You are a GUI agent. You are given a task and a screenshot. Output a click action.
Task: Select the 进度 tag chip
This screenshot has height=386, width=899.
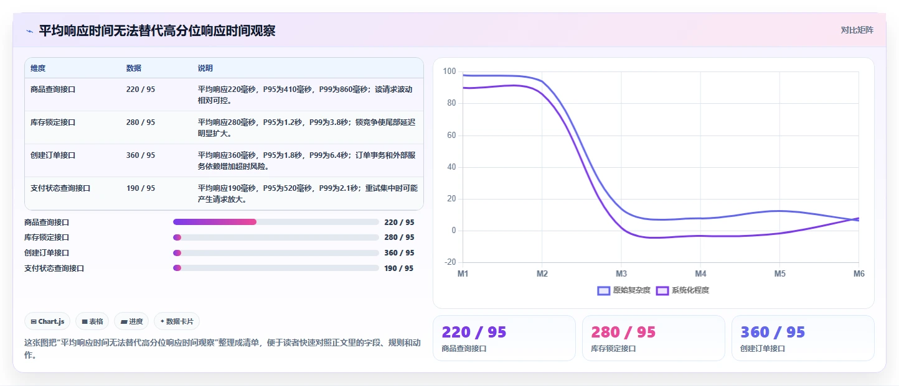point(131,321)
